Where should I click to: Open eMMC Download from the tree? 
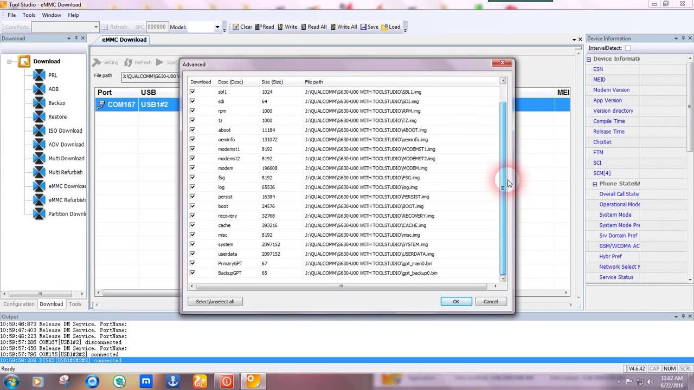67,186
